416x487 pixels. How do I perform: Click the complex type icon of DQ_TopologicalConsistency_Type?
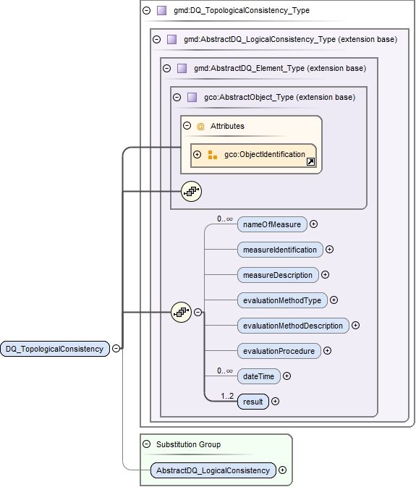(x=161, y=10)
